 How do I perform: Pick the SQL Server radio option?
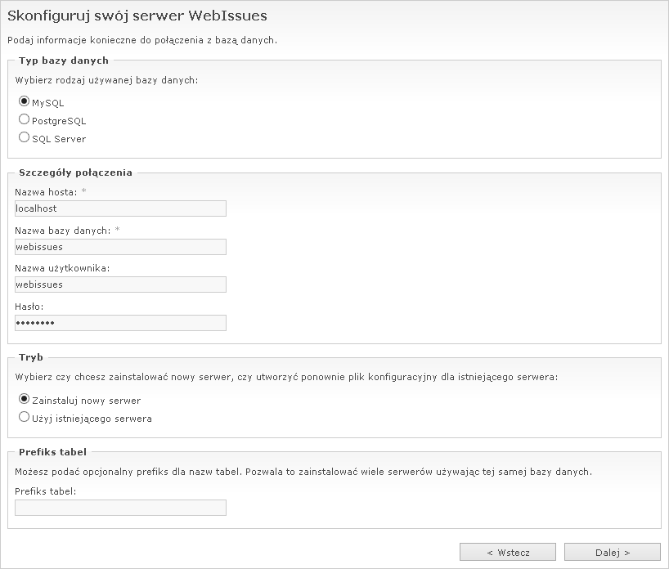24,138
